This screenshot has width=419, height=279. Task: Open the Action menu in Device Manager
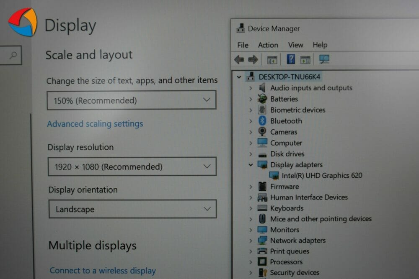[x=268, y=45]
